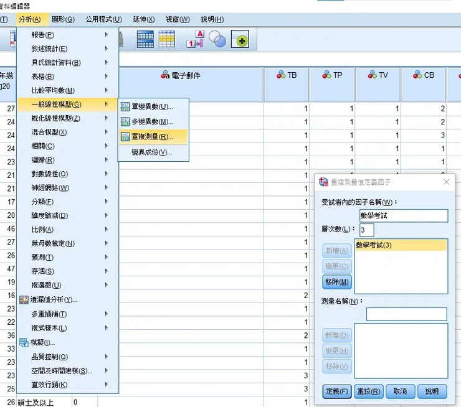This screenshot has height=407, width=461.
Task: Open the 公用程式(U) menu
Action: pos(103,19)
